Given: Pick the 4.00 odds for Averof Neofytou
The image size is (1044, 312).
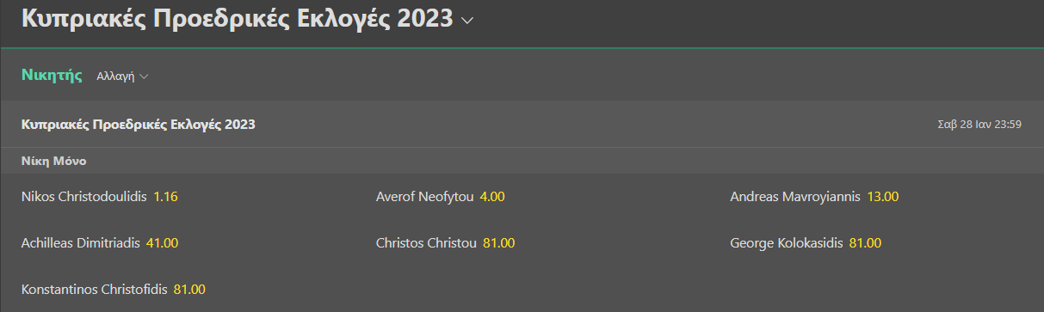Looking at the screenshot, I should (492, 197).
